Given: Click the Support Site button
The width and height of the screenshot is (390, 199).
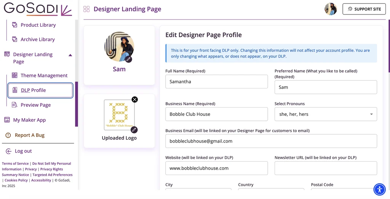Looking at the screenshot, I should click(x=364, y=9).
